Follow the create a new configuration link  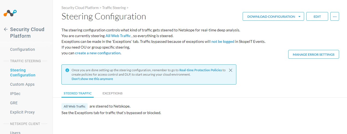(98, 53)
